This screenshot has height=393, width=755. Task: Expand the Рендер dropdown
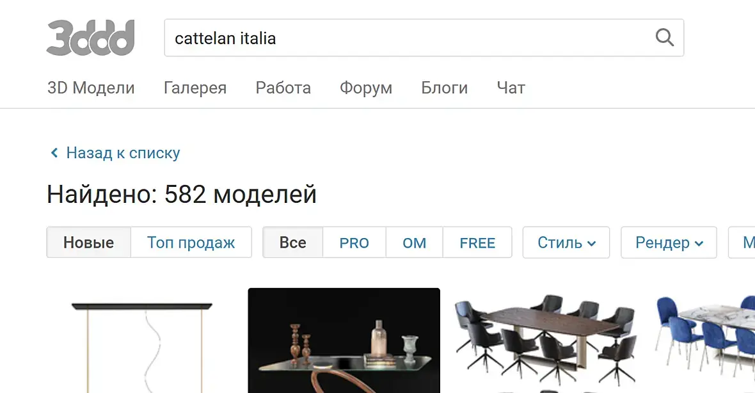tap(669, 242)
